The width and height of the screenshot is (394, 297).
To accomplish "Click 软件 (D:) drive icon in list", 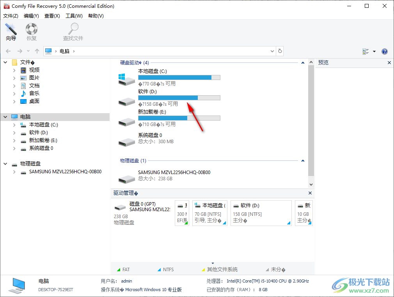I will coord(127,101).
